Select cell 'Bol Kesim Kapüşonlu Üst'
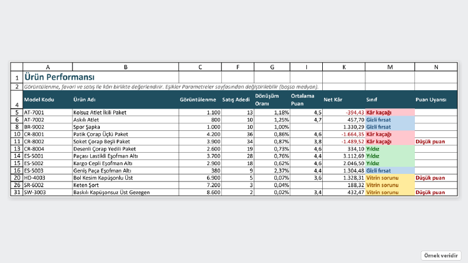 click(x=126, y=177)
